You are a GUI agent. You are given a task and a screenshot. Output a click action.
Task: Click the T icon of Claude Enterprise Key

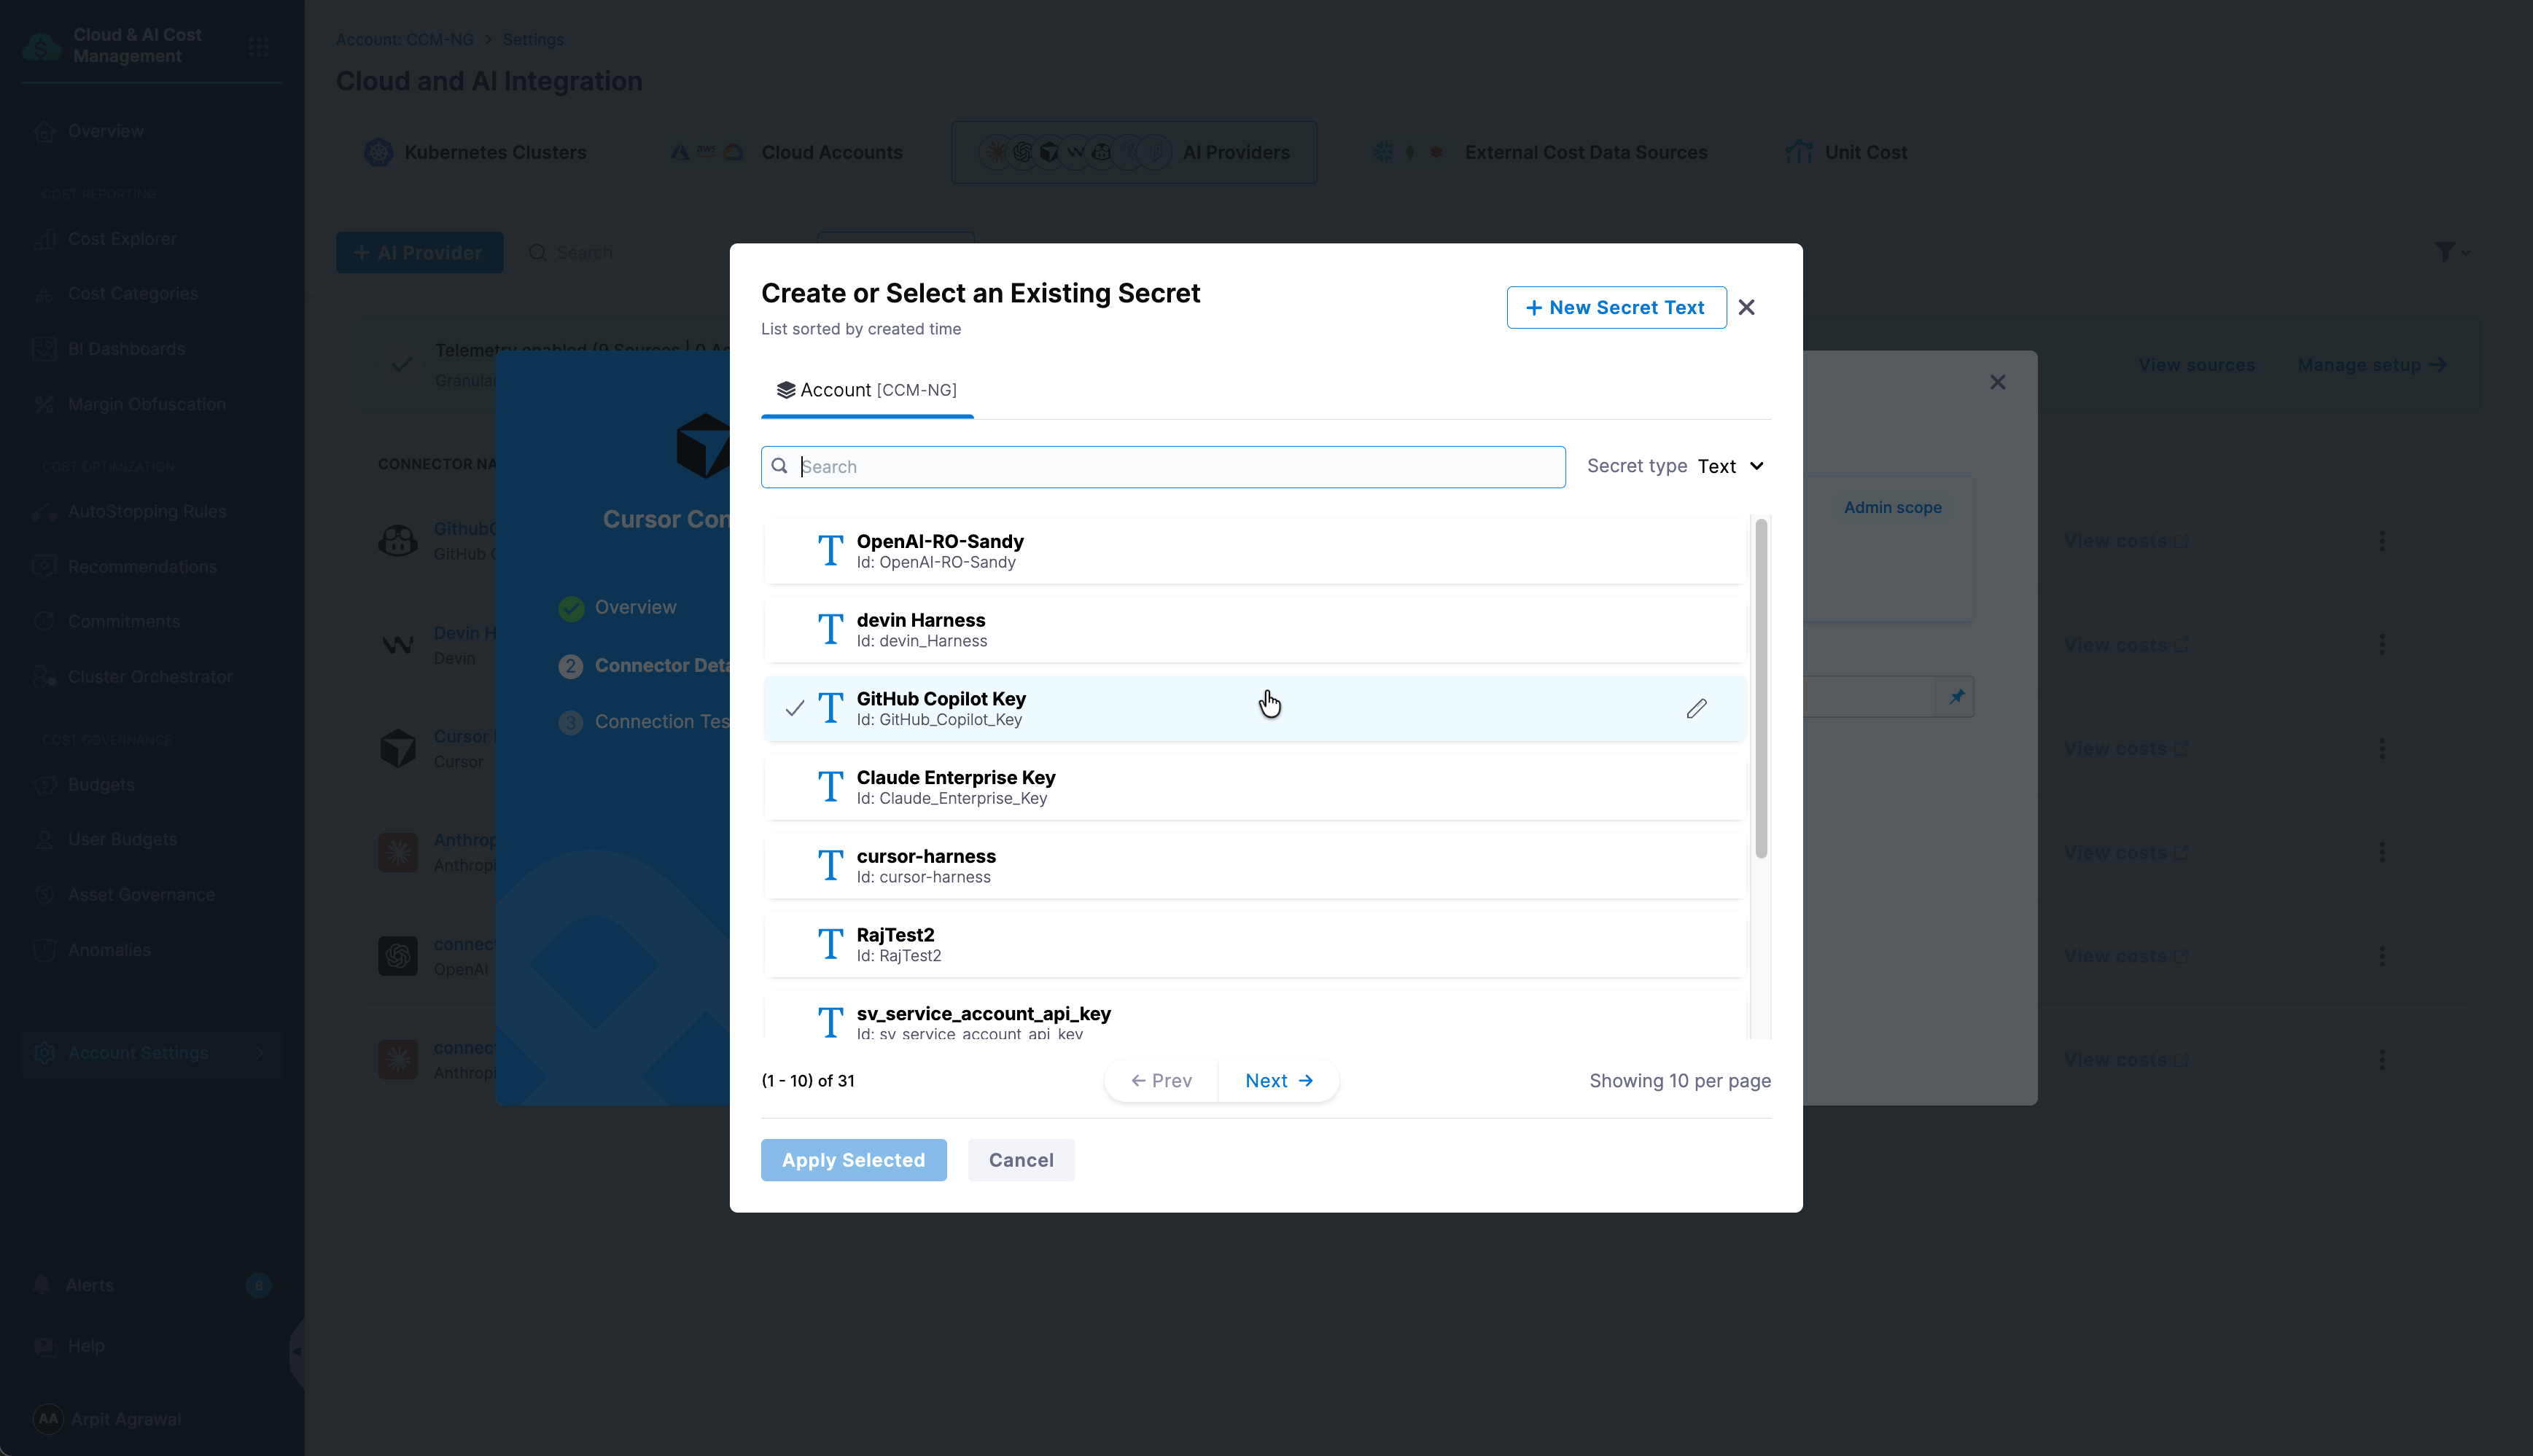[829, 787]
